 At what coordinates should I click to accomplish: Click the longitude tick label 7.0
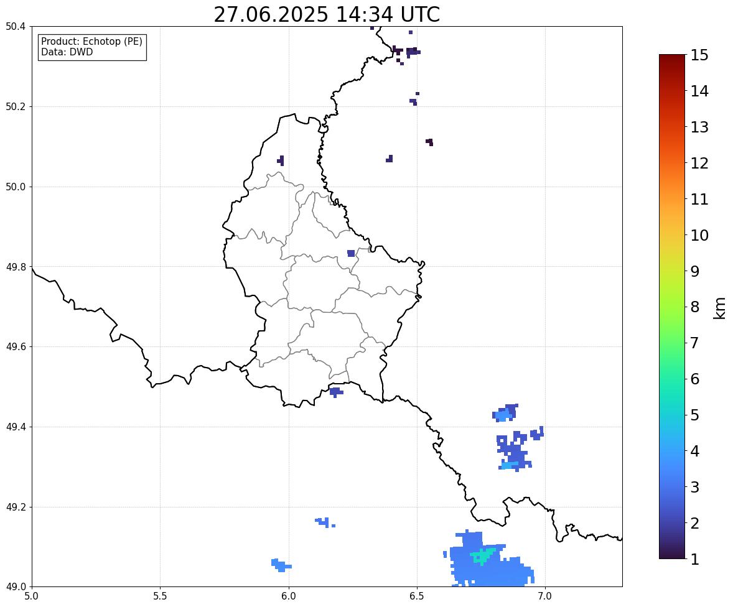[x=545, y=596]
